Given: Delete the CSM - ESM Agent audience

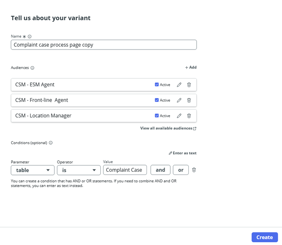Looking at the screenshot, I should (x=189, y=85).
